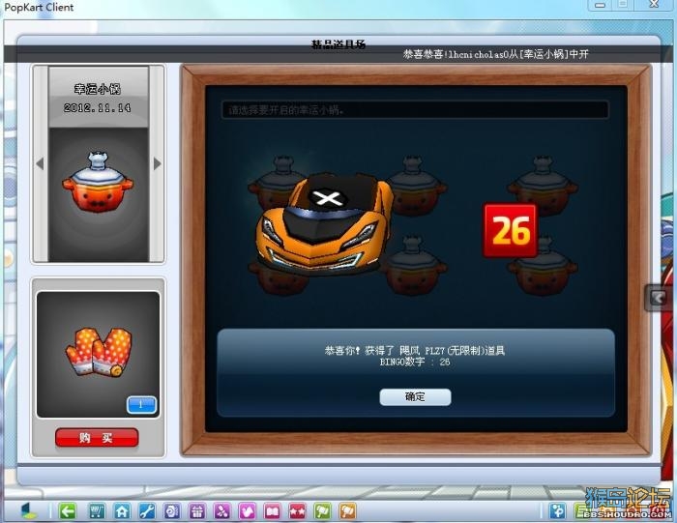Open the wrench settings icon
The width and height of the screenshot is (677, 523).
(x=147, y=511)
